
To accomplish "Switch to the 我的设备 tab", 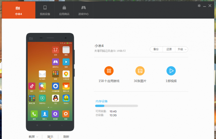I will 45,10.
